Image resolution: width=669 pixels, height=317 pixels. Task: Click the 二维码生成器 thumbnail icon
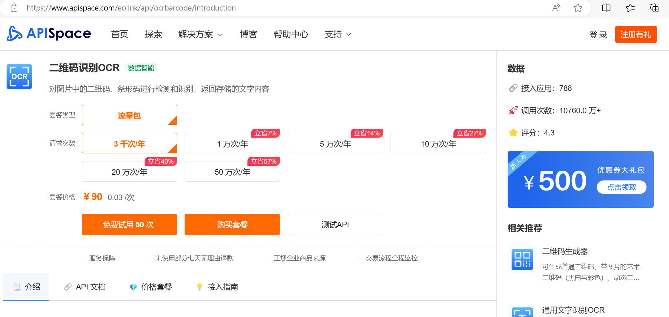[522, 259]
